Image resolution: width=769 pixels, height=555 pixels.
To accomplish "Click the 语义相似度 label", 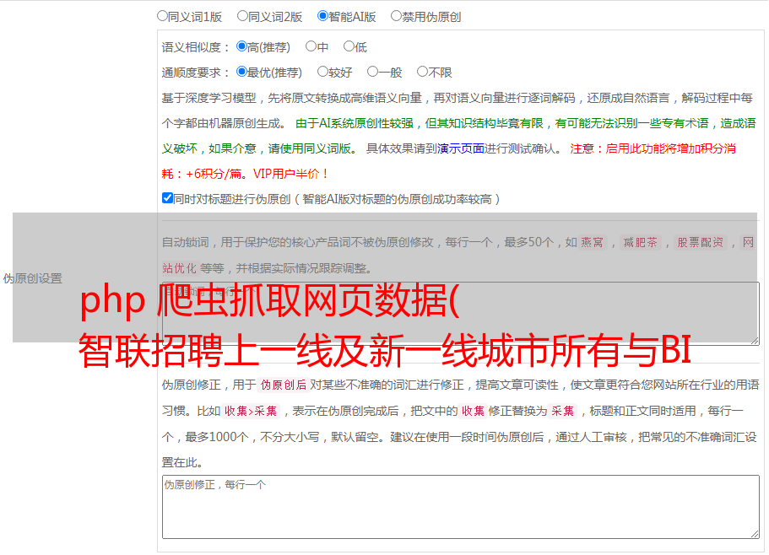I will click(196, 47).
